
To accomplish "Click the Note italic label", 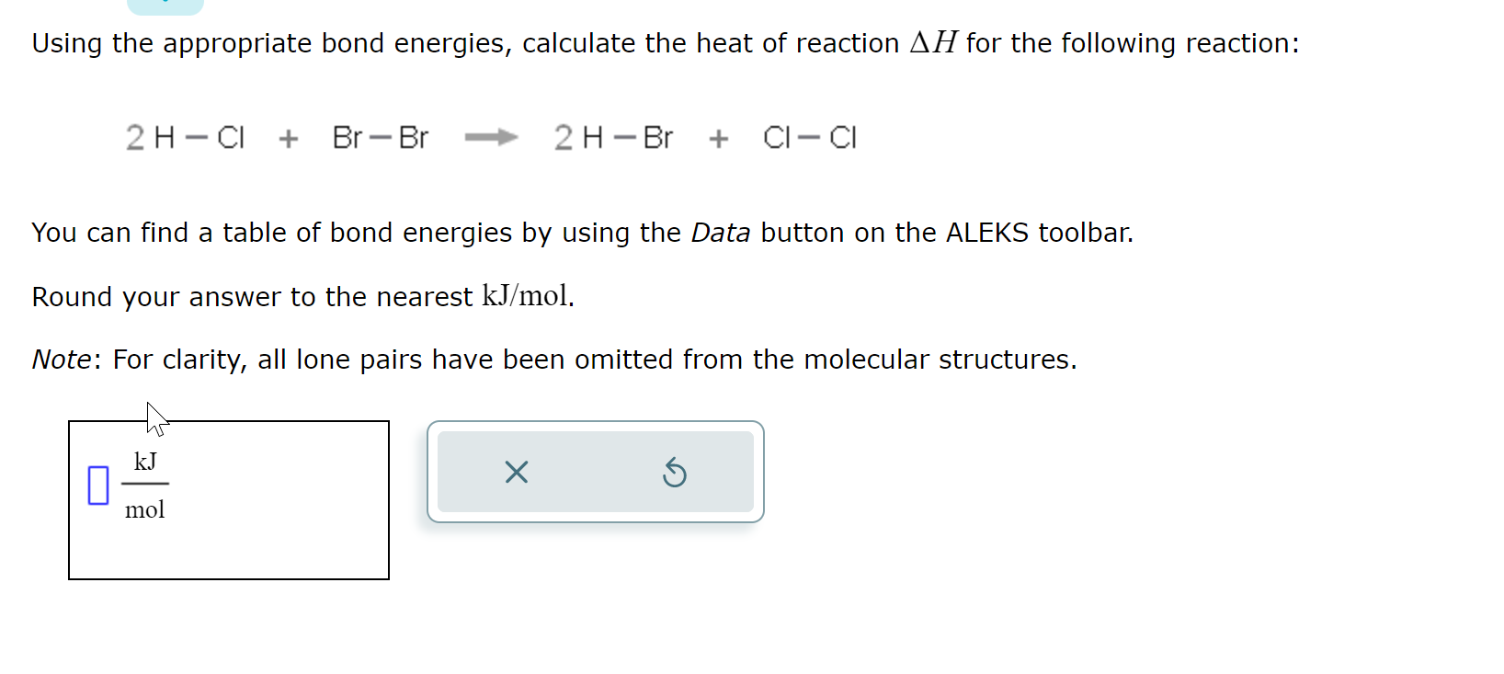I will point(61,360).
